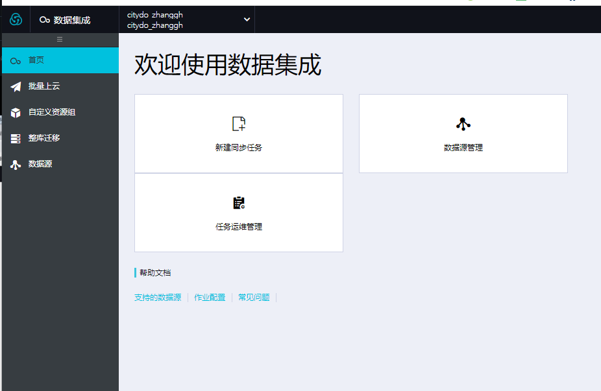Screen dimensions: 601x391
Task: Click the 数据集成 header title text
Action: click(72, 20)
